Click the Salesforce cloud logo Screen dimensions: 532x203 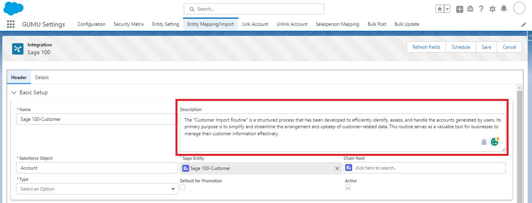tap(14, 8)
